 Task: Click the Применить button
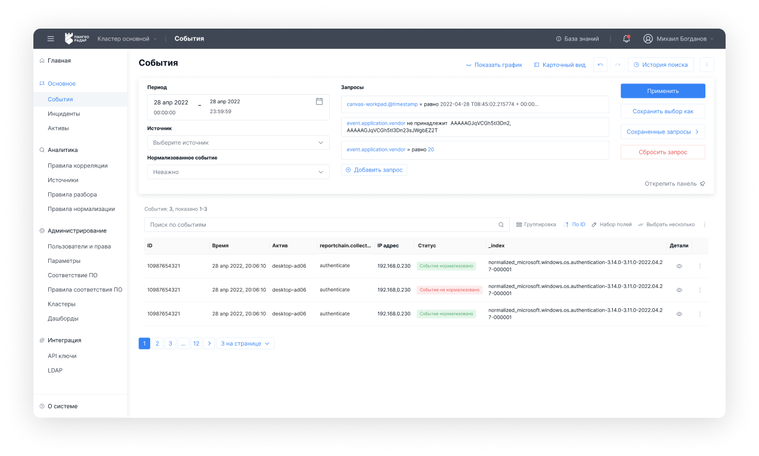[x=662, y=91]
